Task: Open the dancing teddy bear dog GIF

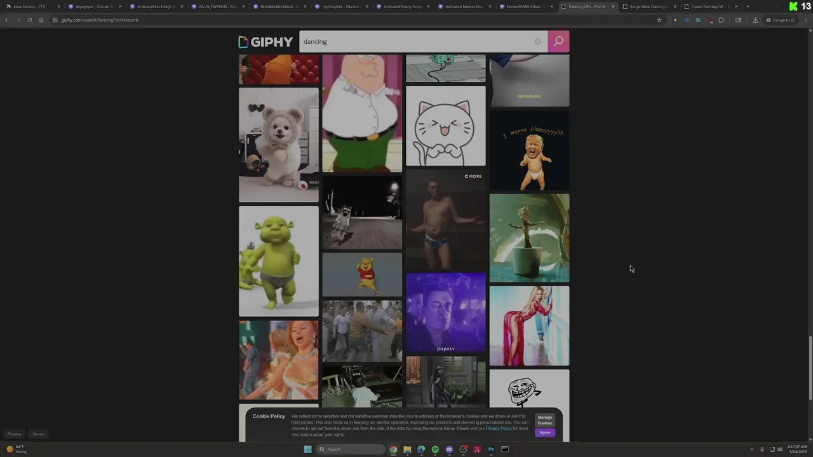Action: pyautogui.click(x=279, y=145)
